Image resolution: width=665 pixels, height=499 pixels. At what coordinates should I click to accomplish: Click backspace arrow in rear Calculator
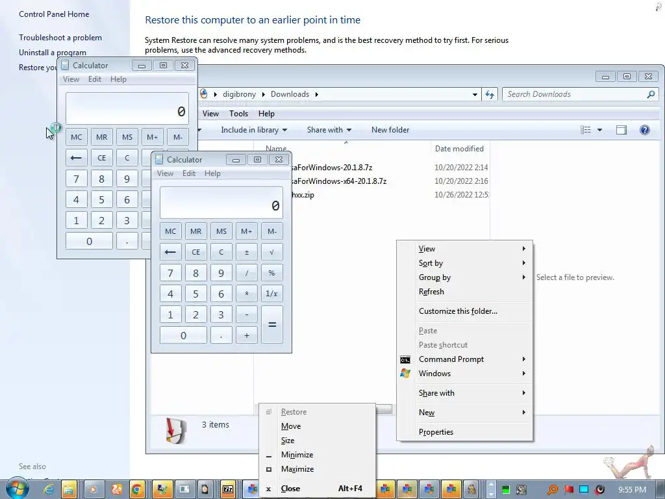77,158
